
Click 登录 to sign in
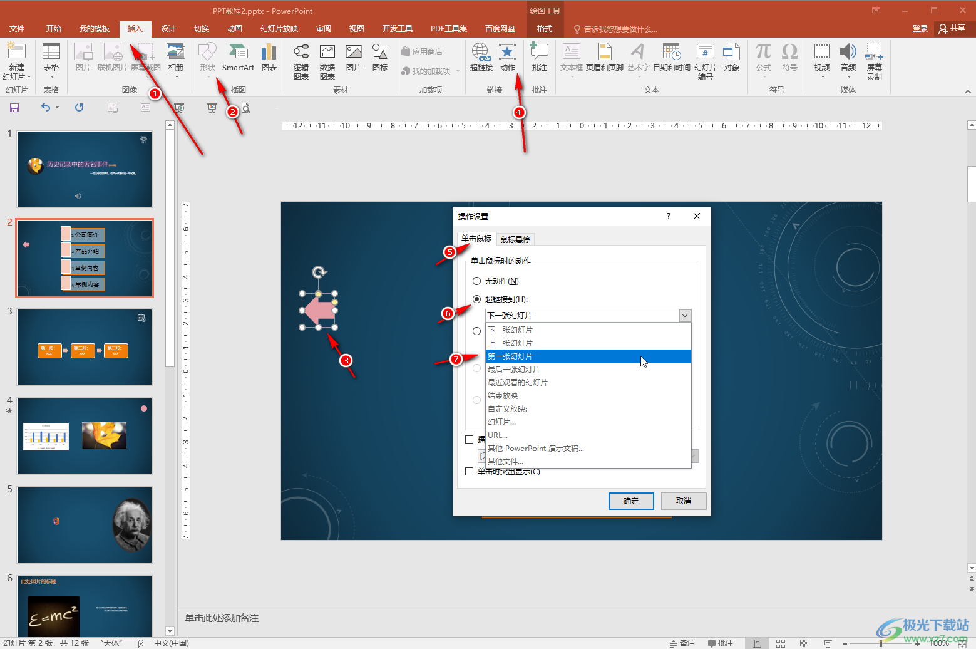pos(920,29)
